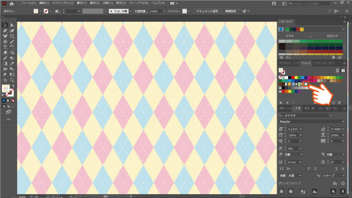
Task: Select the Zoom magnifier tool
Action: (x=12, y=80)
